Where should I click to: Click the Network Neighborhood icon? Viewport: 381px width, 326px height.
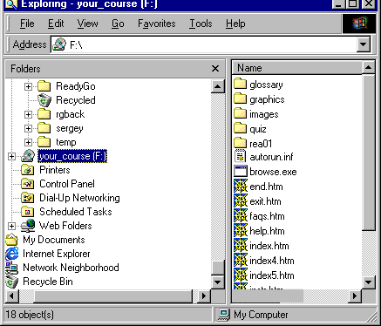click(x=12, y=268)
